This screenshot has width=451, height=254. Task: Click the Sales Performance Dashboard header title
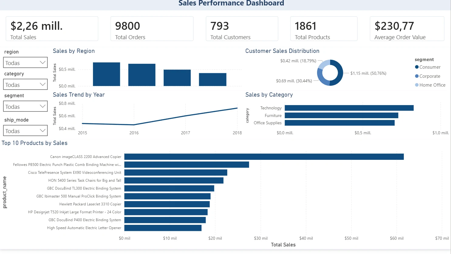(231, 3)
